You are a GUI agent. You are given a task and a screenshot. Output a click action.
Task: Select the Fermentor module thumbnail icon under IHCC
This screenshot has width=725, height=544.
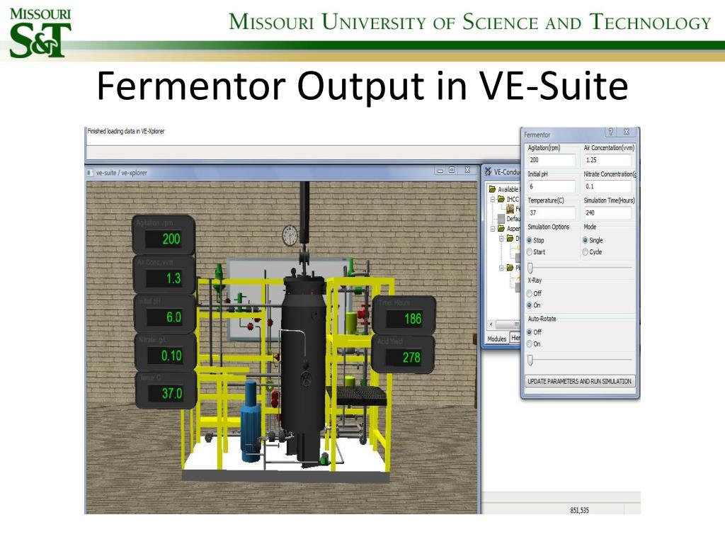[510, 209]
